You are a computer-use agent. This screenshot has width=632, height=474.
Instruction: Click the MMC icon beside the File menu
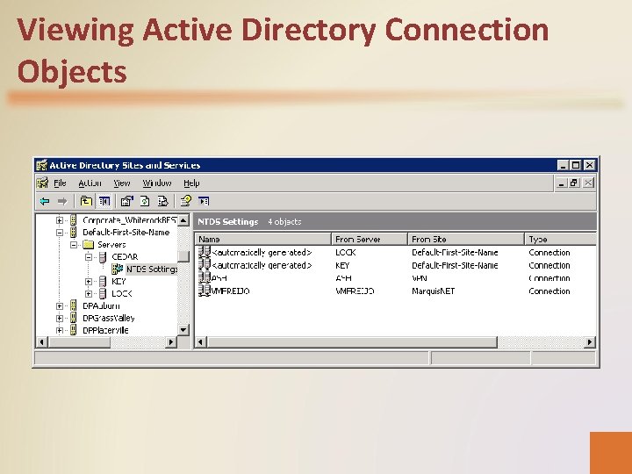42,183
